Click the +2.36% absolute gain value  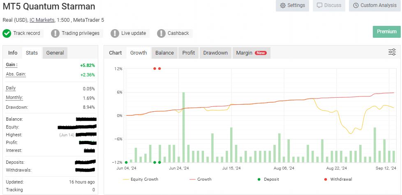[88, 75]
